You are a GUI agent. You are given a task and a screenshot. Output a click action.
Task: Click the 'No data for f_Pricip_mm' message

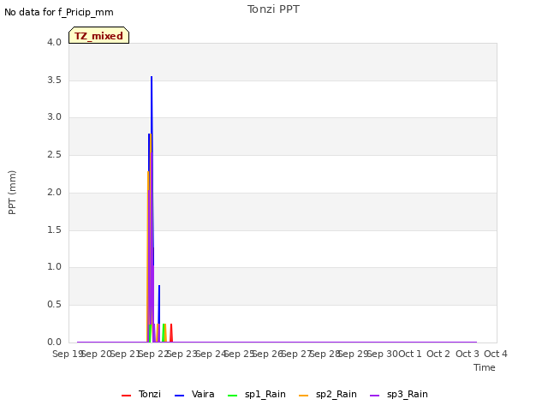click(x=59, y=12)
